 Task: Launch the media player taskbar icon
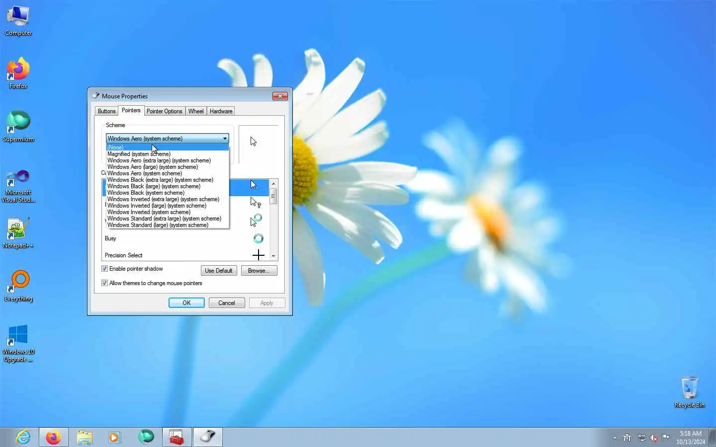pos(115,437)
